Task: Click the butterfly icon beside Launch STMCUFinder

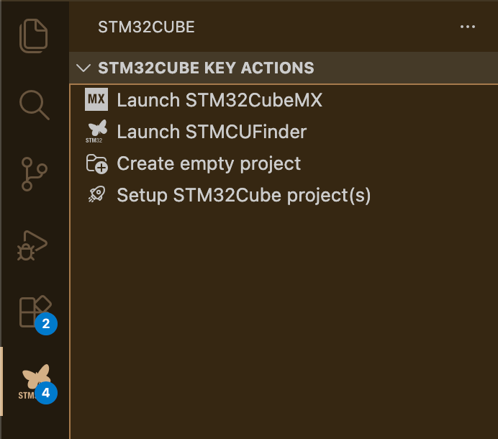Action: [96, 132]
